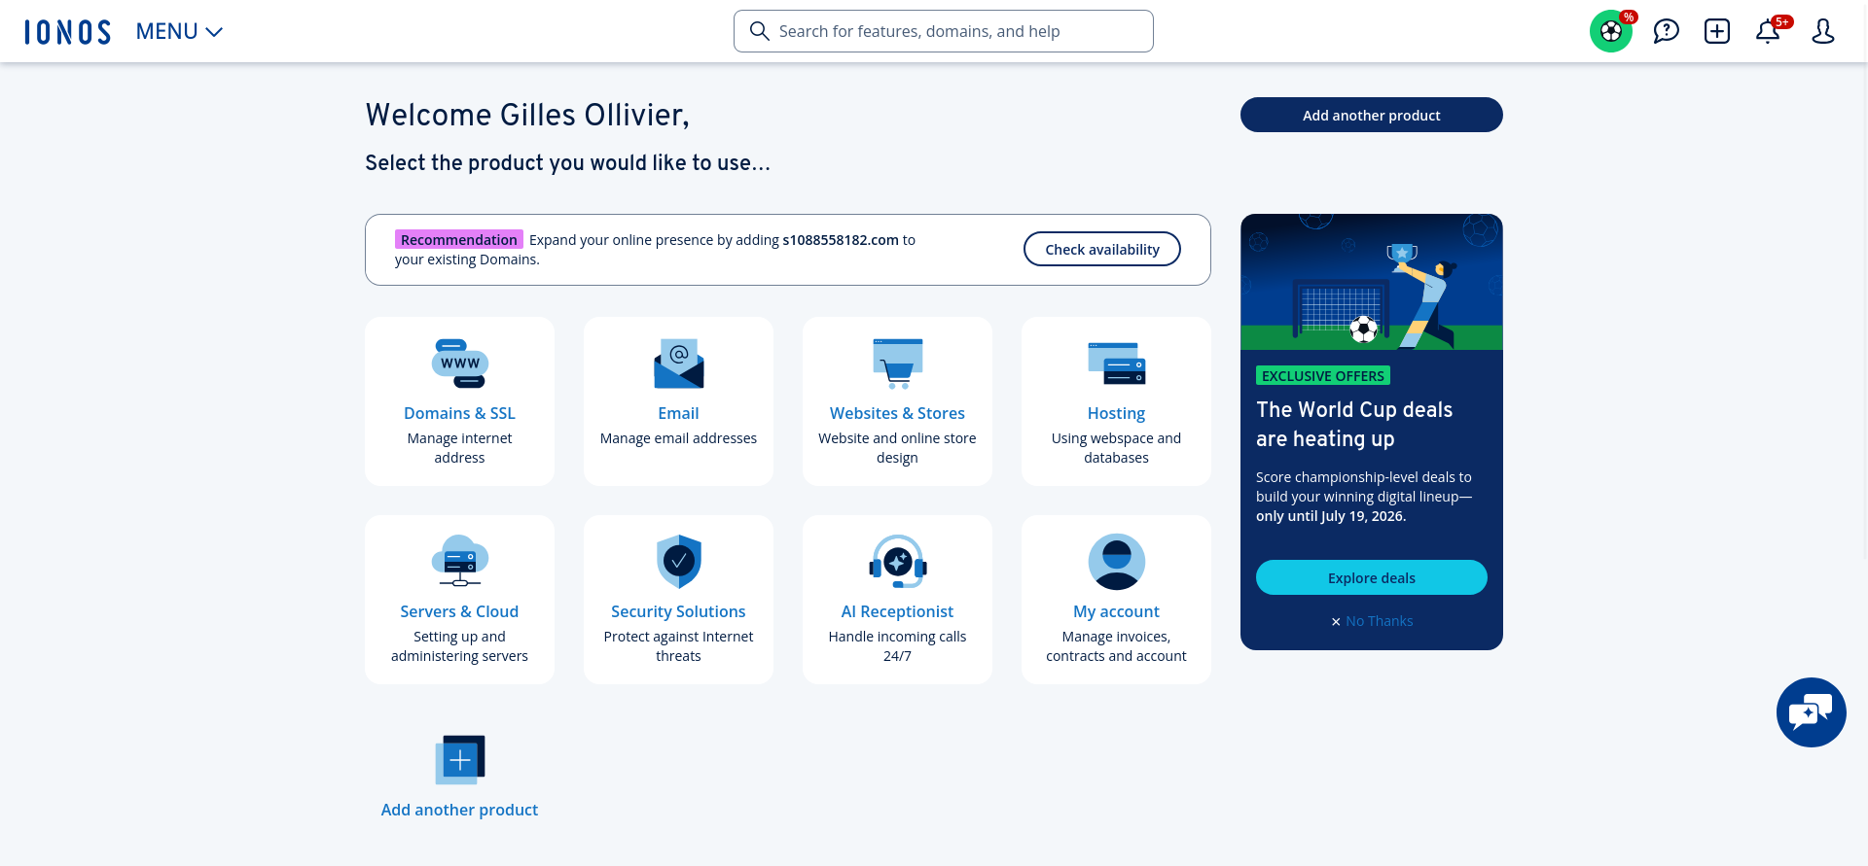Click 'Manage internet address' text

(459, 448)
